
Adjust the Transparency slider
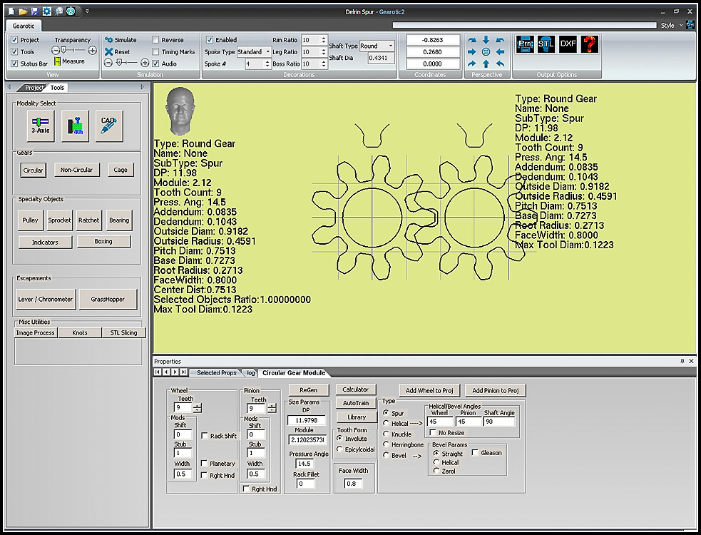pyautogui.click(x=64, y=51)
